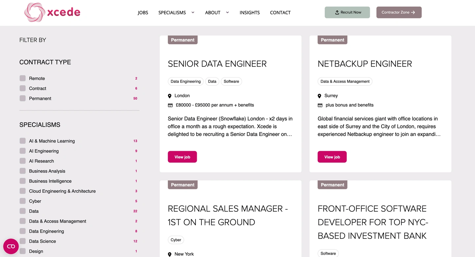View job for Senior Data Engineer
This screenshot has height=257, width=475.
click(x=182, y=157)
